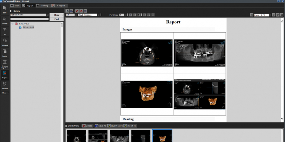The image size is (285, 142).
Task: Click the Find button
Action: pyautogui.click(x=56, y=19)
